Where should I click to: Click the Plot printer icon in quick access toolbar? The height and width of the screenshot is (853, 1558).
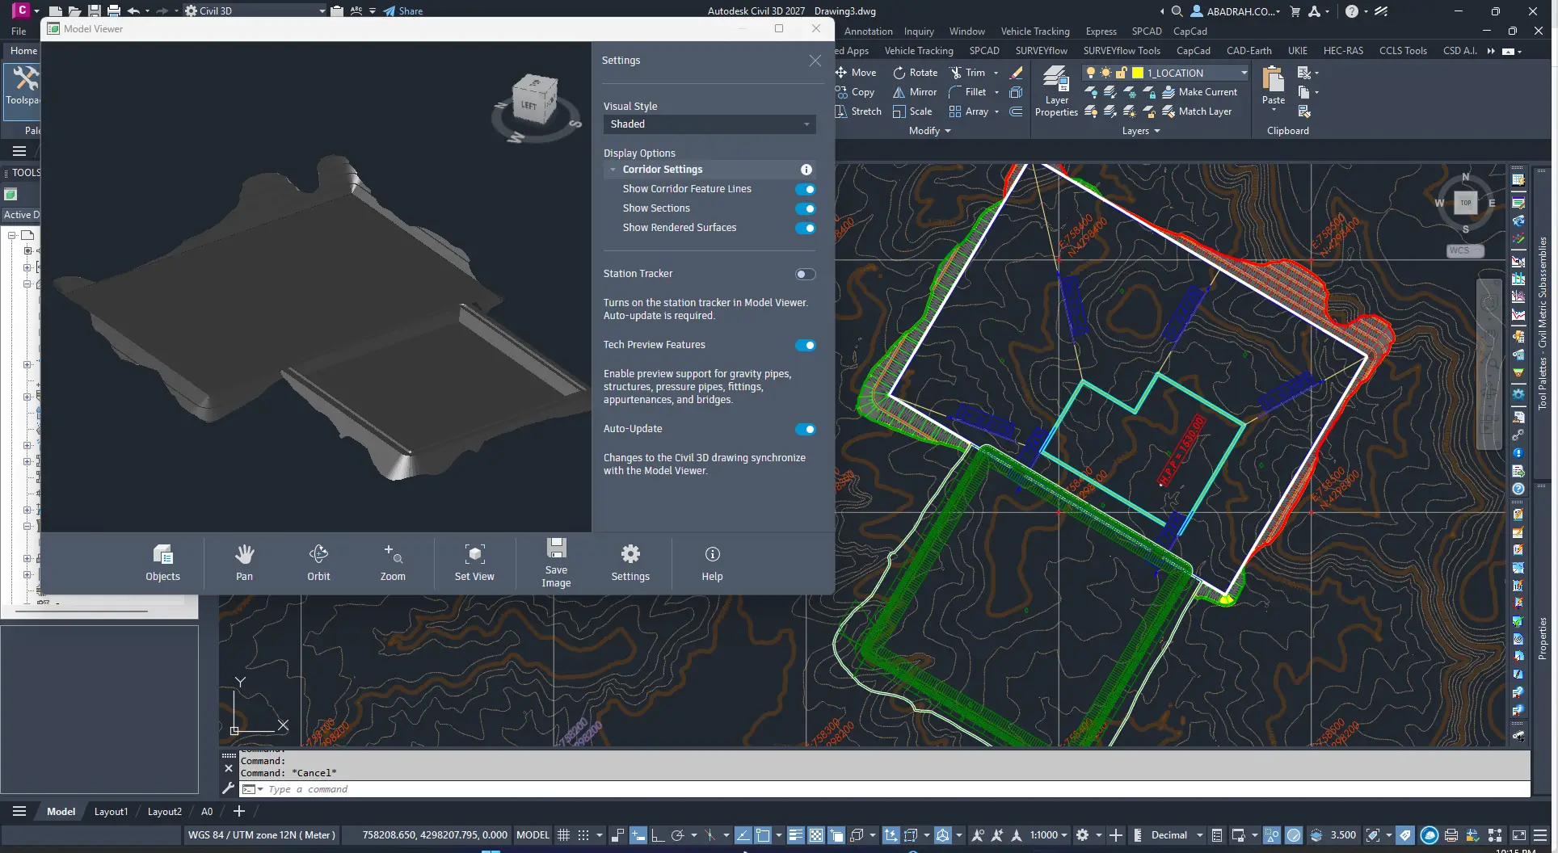(x=114, y=11)
